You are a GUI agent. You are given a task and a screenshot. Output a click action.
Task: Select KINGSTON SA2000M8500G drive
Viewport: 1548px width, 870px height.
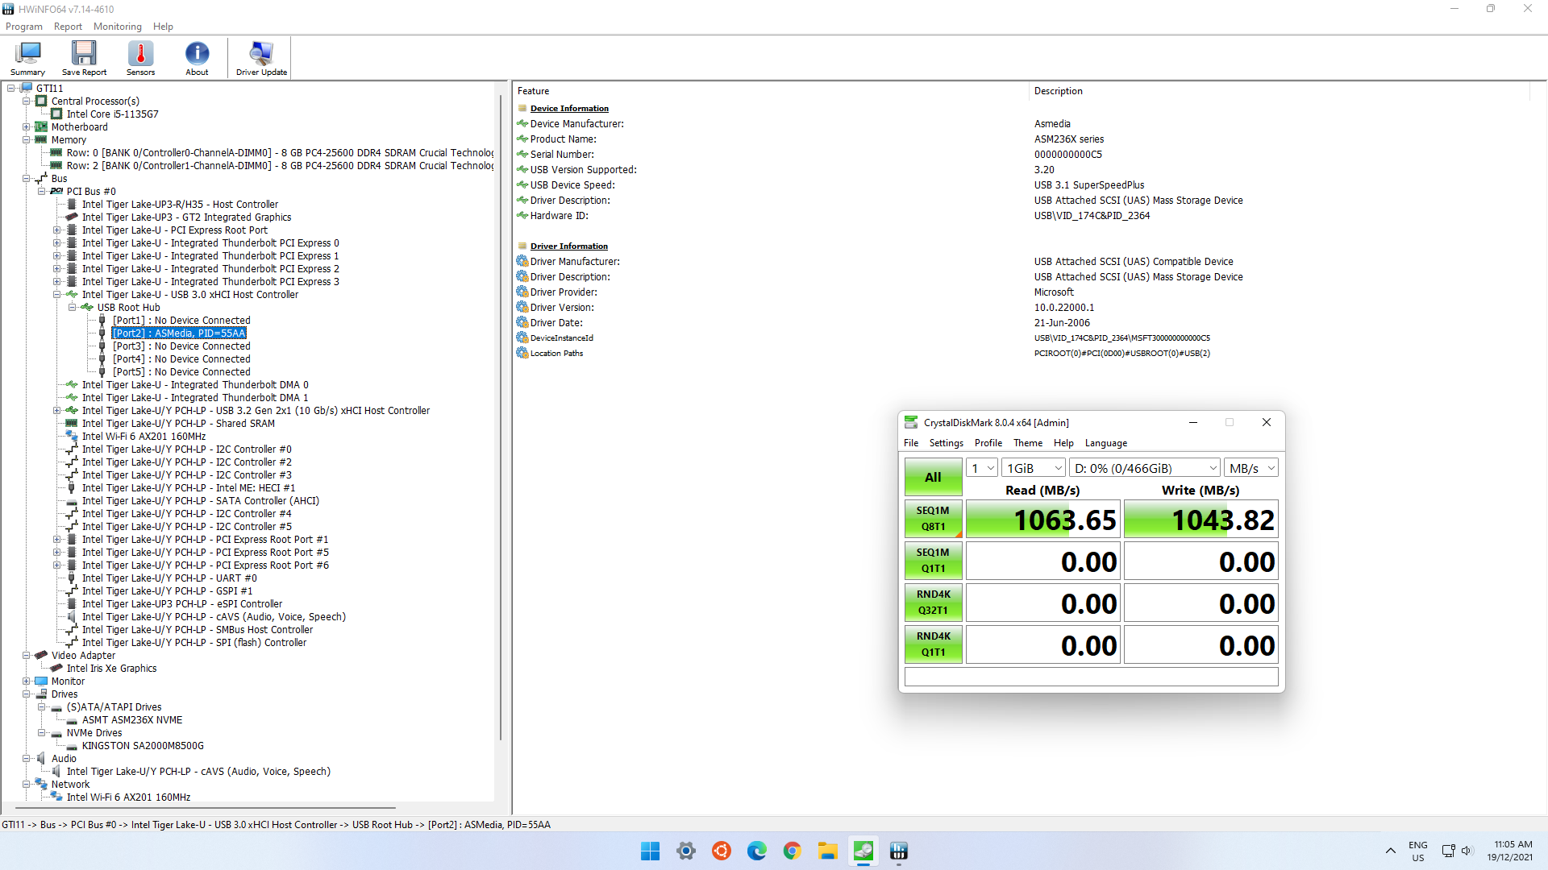(x=143, y=746)
